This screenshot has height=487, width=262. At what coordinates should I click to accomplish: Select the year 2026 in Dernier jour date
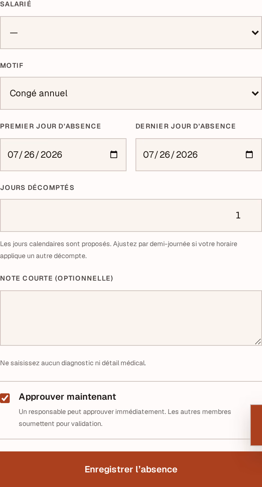[x=187, y=155]
